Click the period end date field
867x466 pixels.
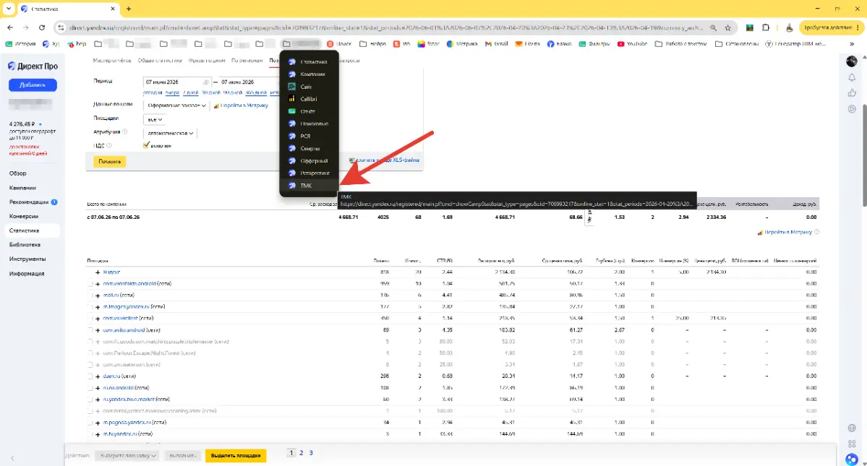click(249, 82)
